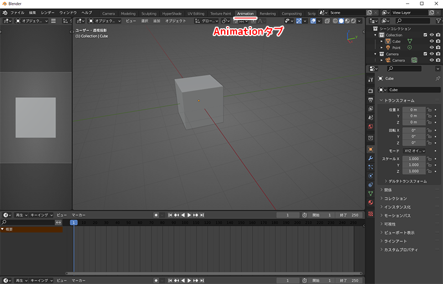Expand the デルタトランスフォーム panel

click(x=406, y=181)
